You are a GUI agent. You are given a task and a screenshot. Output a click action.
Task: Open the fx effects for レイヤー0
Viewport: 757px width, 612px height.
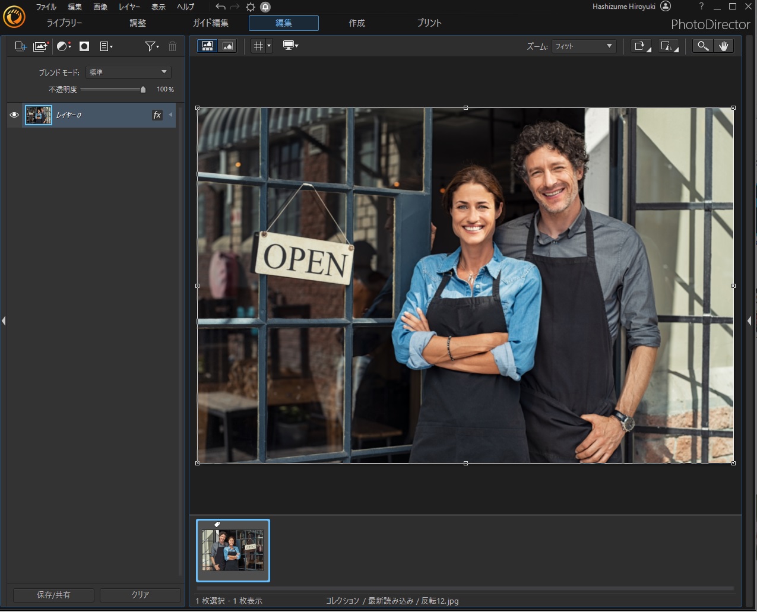tap(157, 115)
